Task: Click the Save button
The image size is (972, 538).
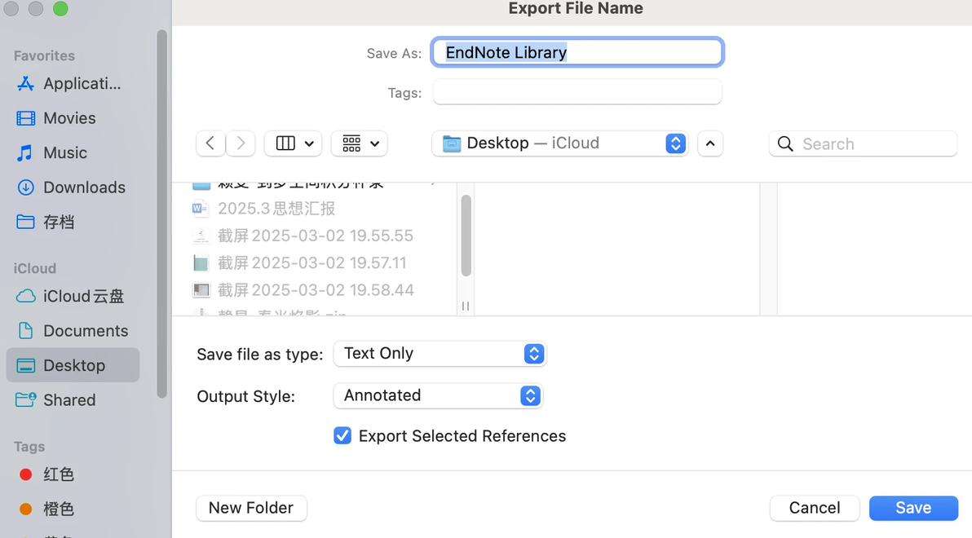Action: 912,508
